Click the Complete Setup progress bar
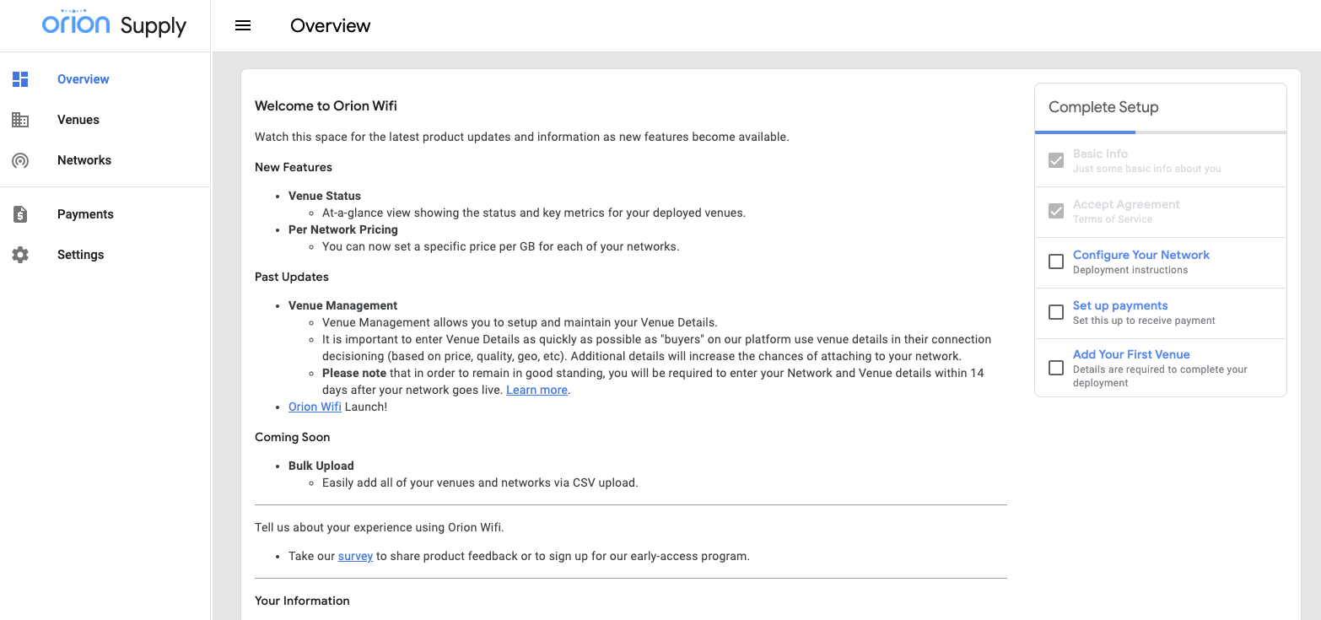Screen dimensions: 1321x620 click(1160, 132)
